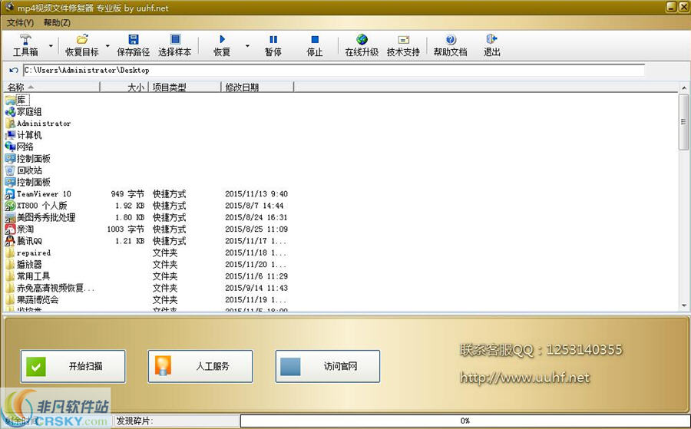Click the 暂停 pause icon
Image resolution: width=691 pixels, height=429 pixels.
pos(273,40)
